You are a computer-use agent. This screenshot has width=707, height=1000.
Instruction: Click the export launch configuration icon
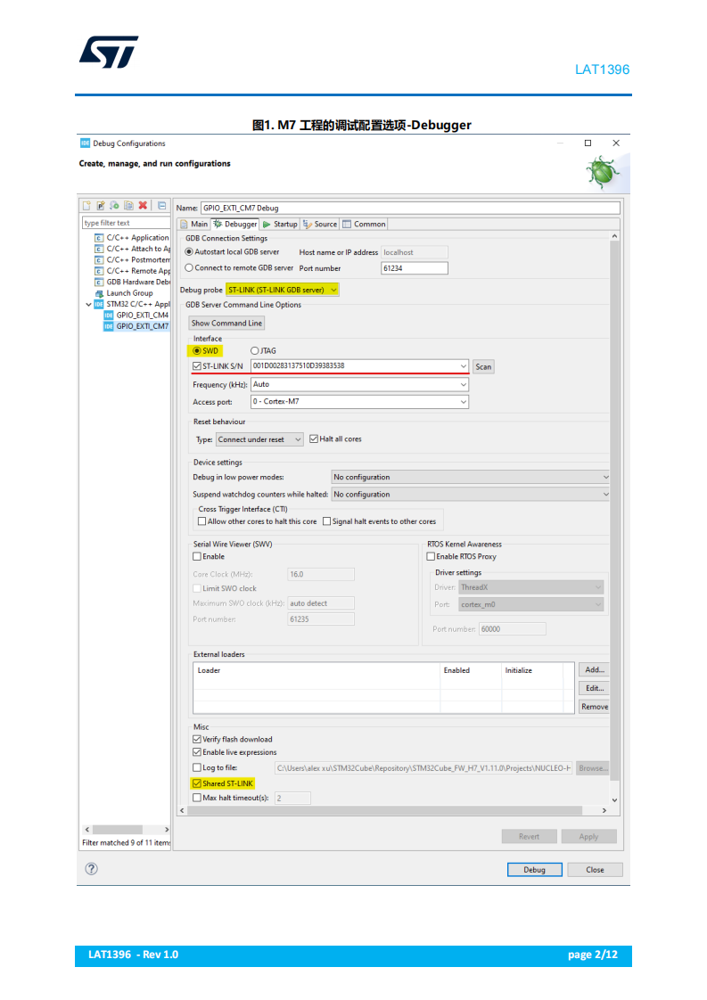click(x=115, y=205)
